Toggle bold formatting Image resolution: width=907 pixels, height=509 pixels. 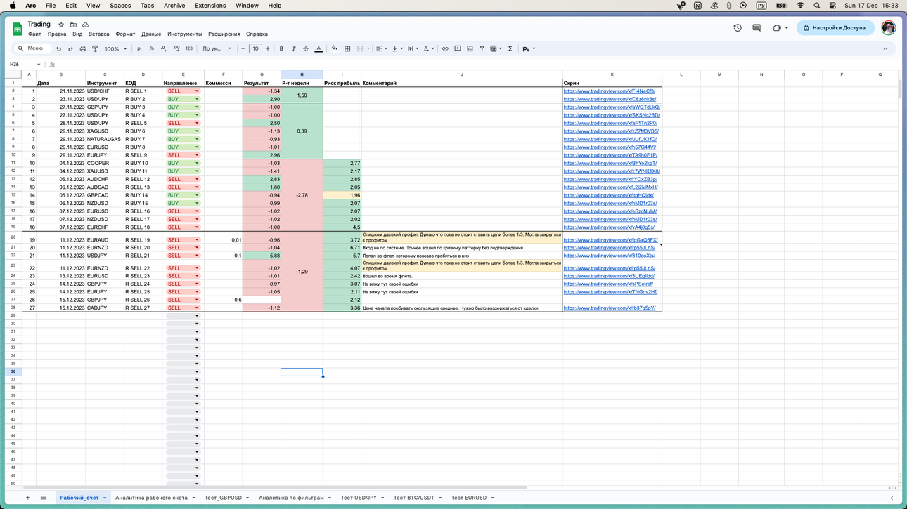[x=281, y=49]
